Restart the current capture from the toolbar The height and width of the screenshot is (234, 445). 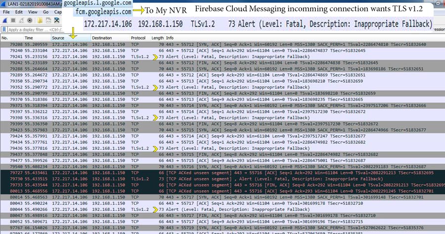click(22, 20)
